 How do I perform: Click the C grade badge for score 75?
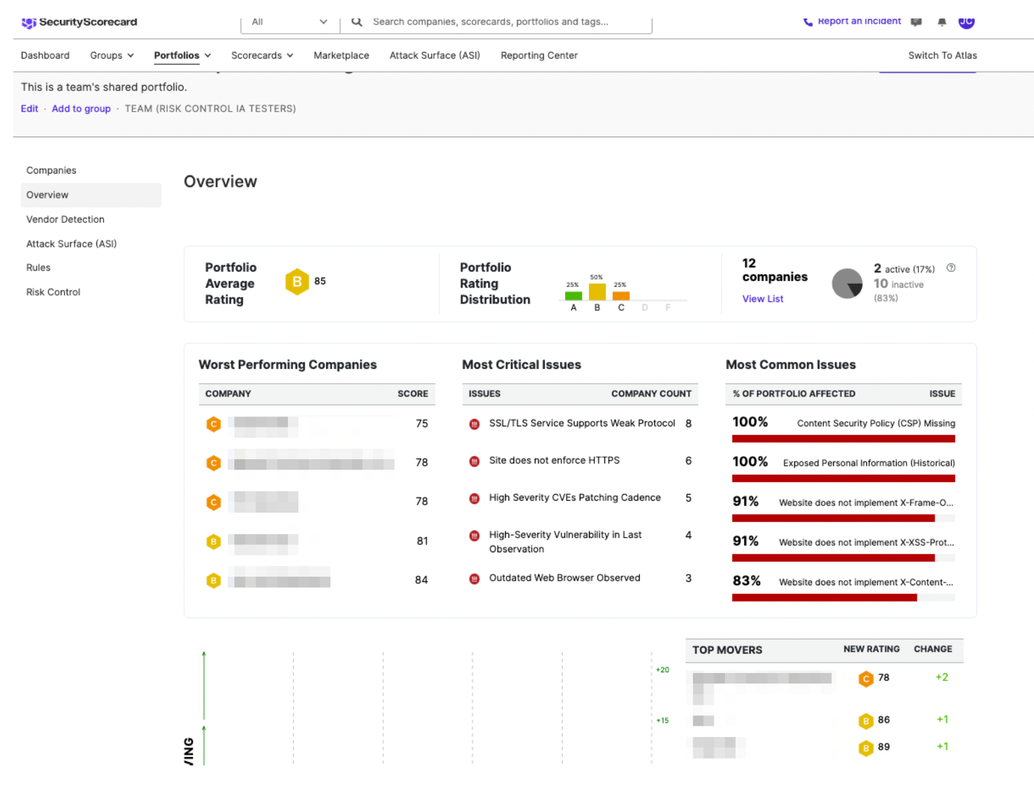tap(213, 424)
